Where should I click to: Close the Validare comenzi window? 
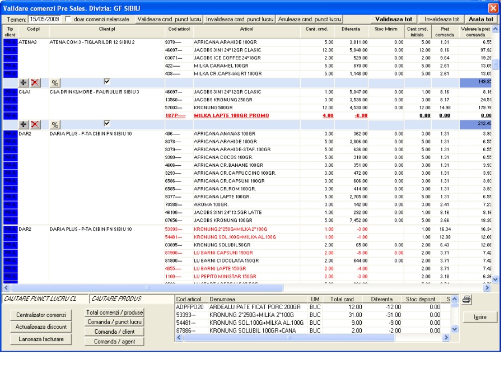coord(493,8)
